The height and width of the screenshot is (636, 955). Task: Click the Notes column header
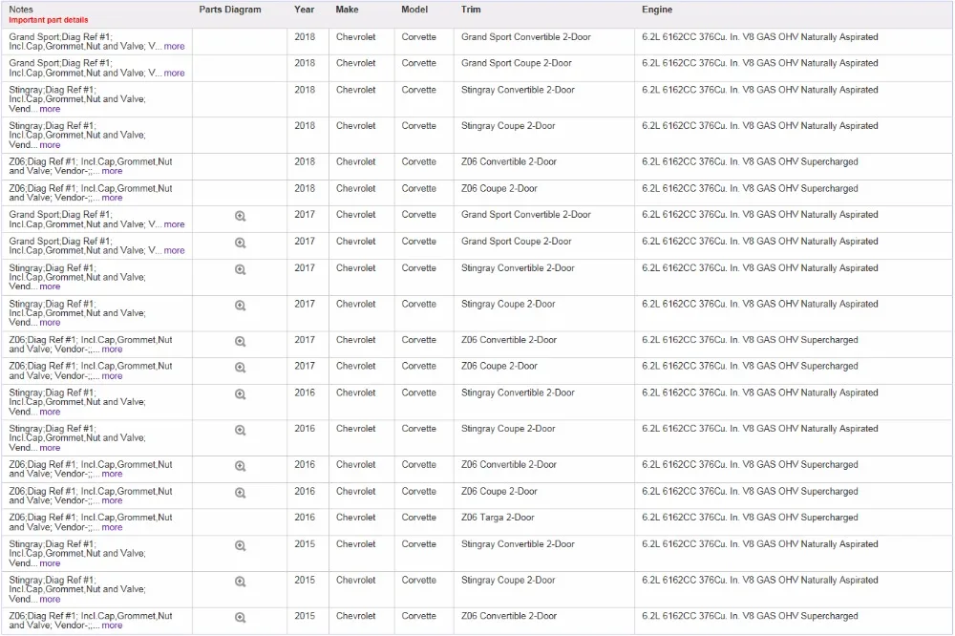21,10
